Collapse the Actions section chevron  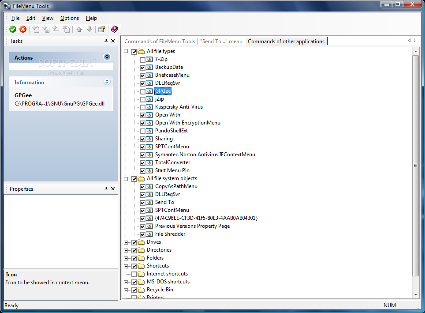(107, 57)
